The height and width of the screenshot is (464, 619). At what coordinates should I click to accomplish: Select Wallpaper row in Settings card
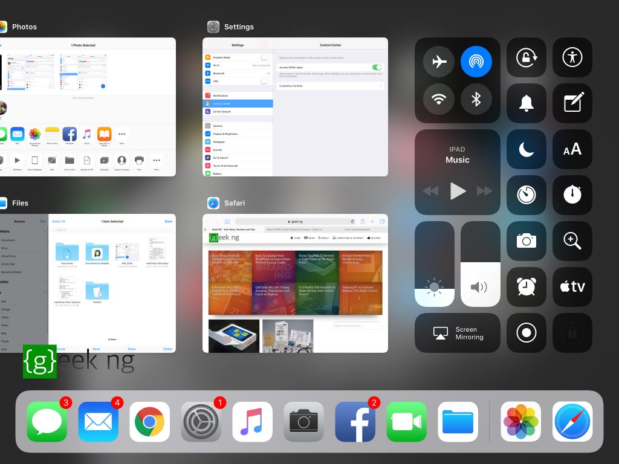click(238, 141)
